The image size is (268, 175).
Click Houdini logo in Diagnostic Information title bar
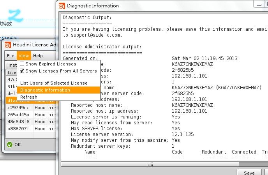[62, 6]
